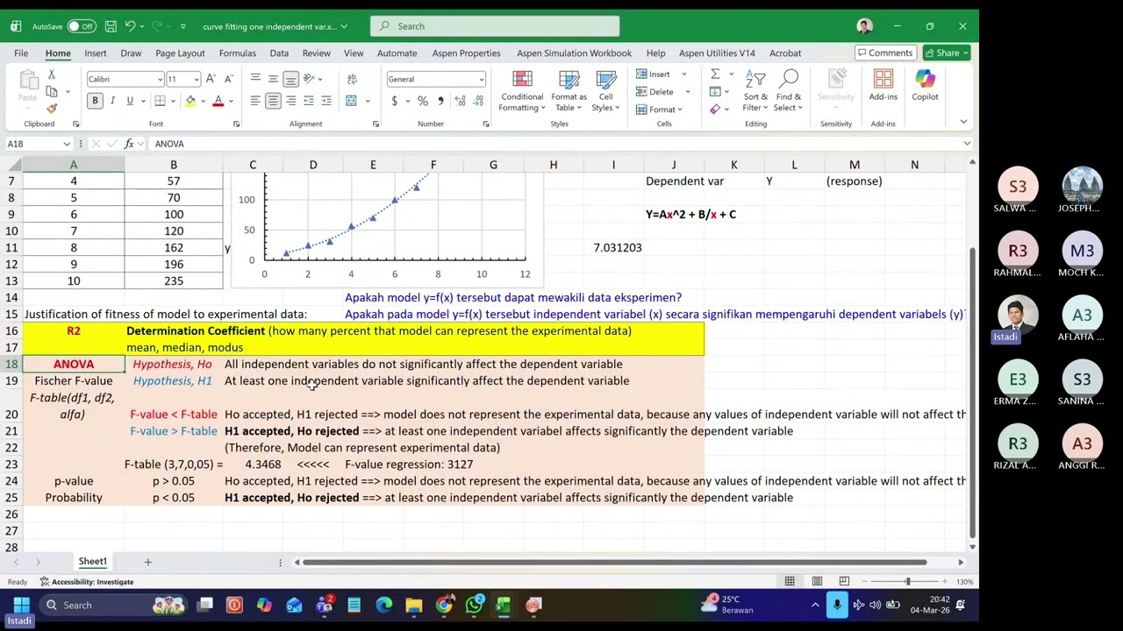Toggle Align Right
The image size is (1123, 631).
[290, 101]
